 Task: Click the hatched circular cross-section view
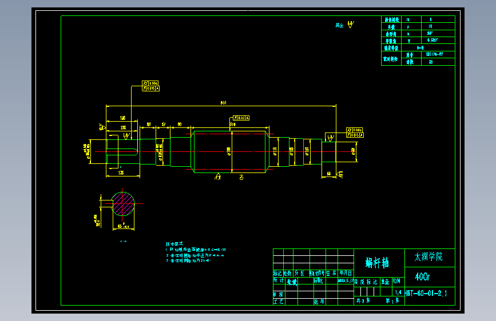click(x=123, y=204)
